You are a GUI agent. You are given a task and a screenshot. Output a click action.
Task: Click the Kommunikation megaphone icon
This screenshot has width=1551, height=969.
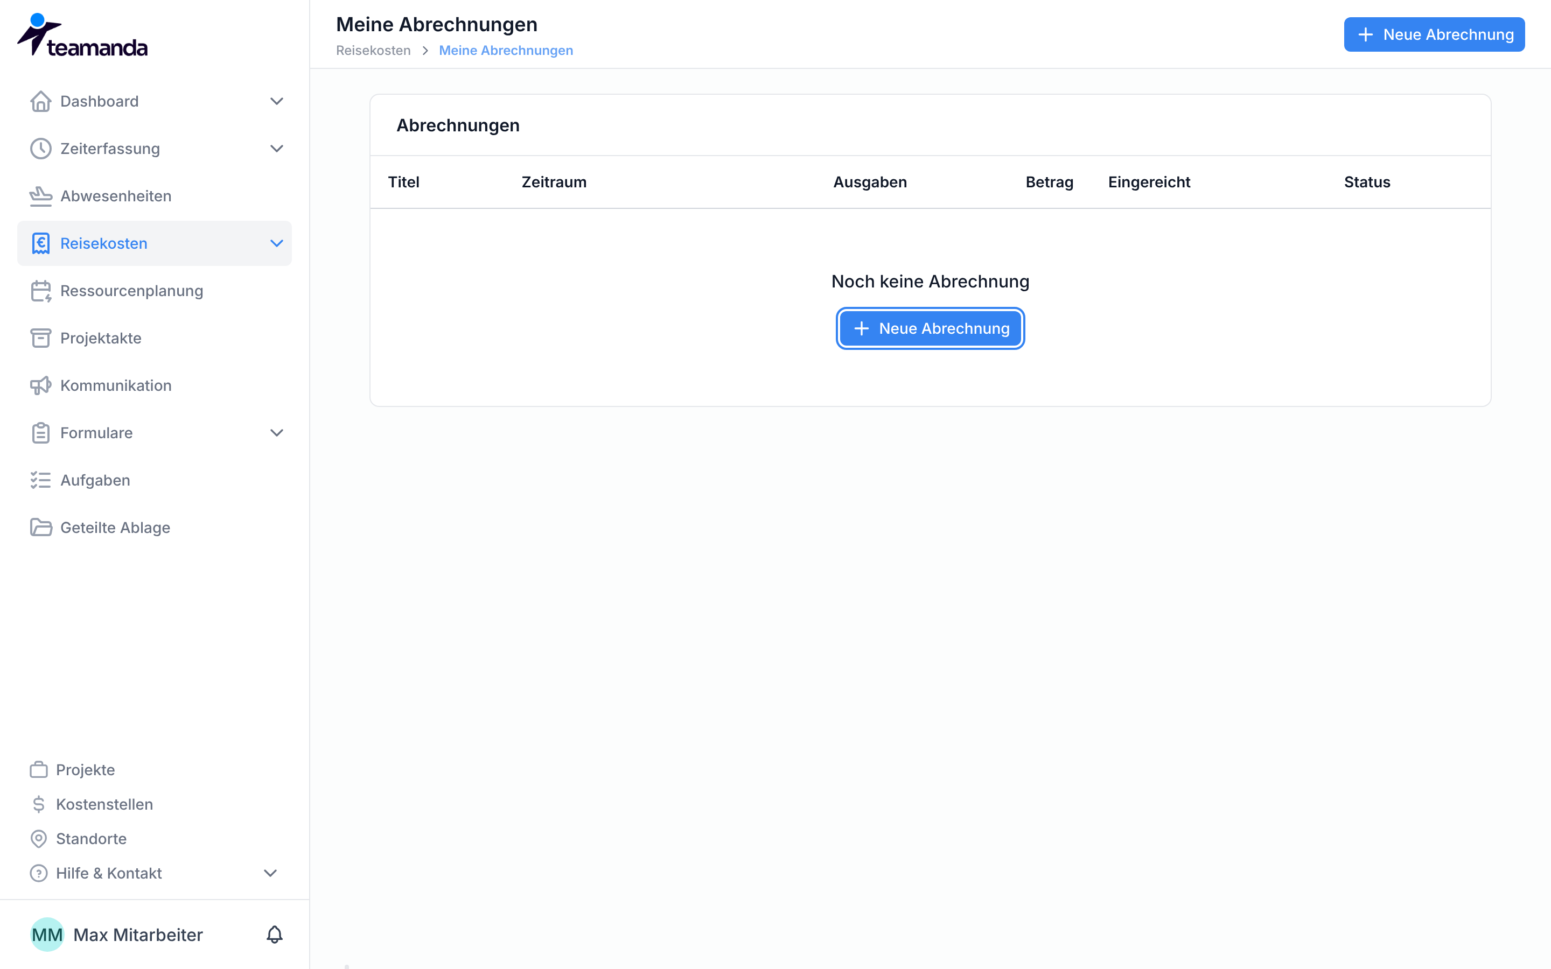40,386
